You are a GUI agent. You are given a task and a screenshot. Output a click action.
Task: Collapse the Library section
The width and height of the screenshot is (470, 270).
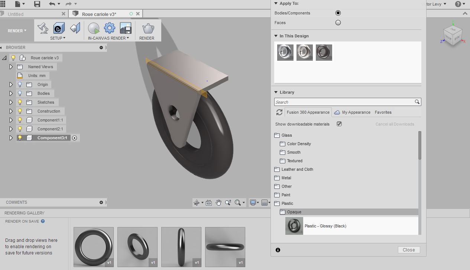(x=276, y=92)
